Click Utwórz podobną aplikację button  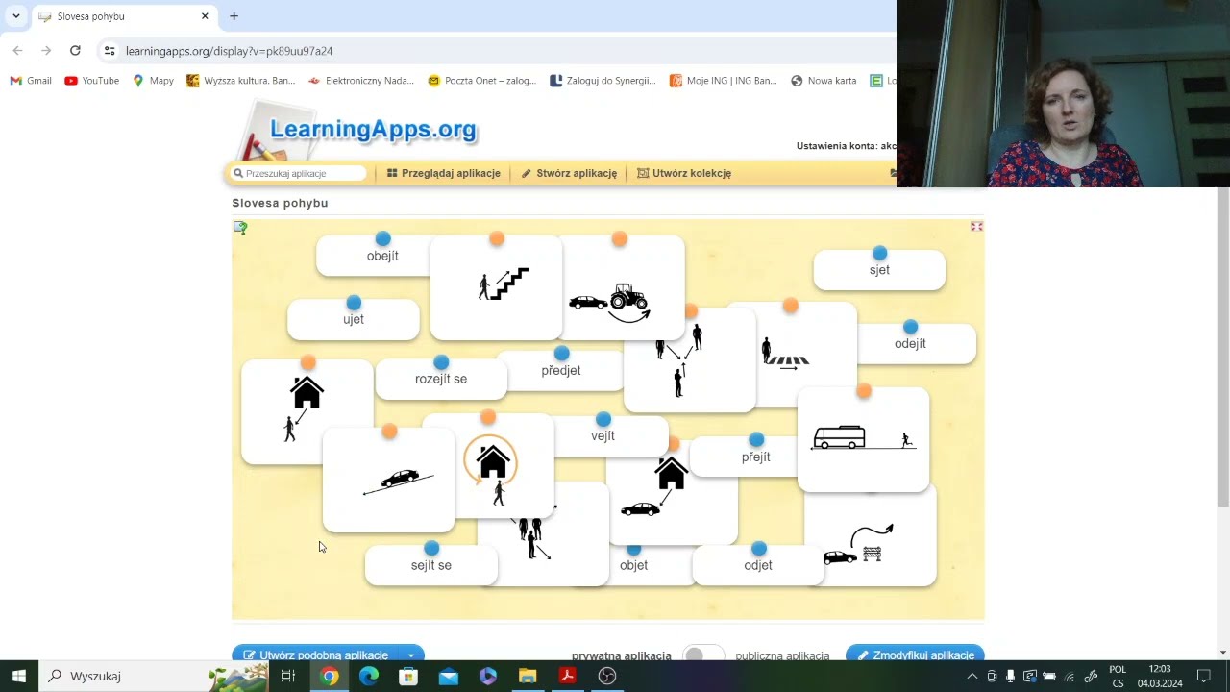[315, 655]
